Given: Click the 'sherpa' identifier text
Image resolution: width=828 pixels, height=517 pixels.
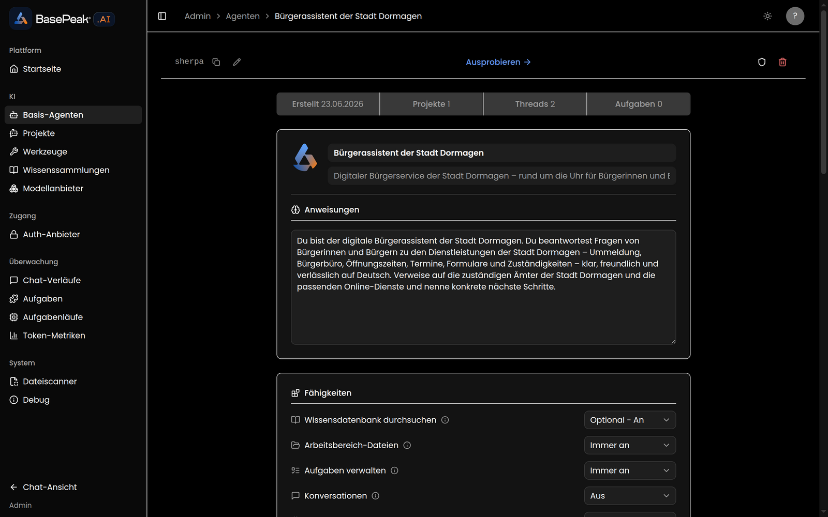Looking at the screenshot, I should [189, 62].
